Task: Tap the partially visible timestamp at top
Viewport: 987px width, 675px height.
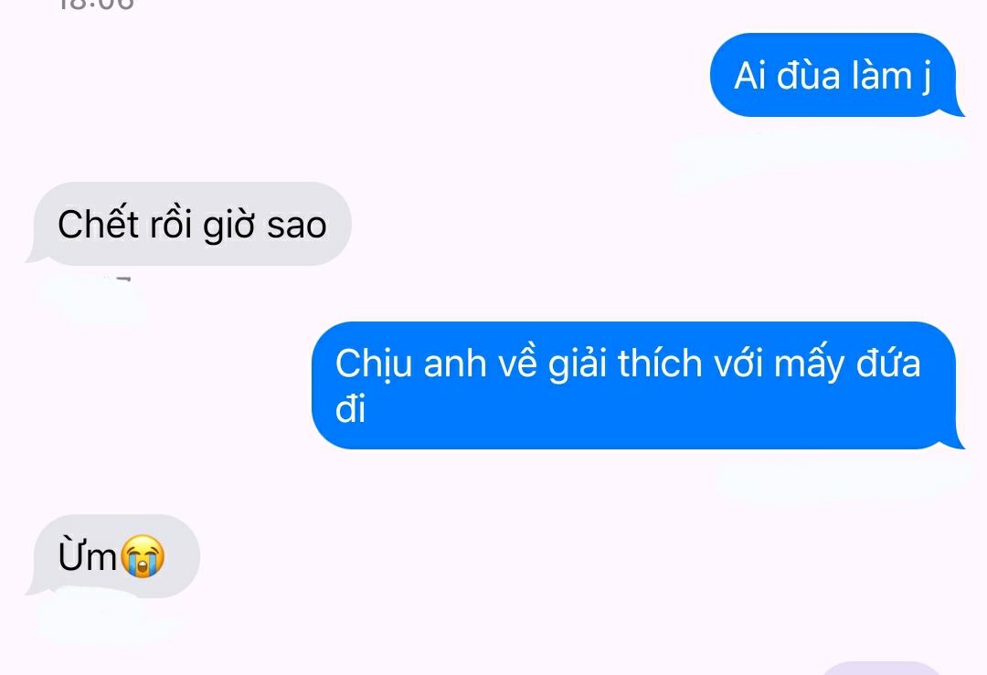Action: (x=96, y=5)
